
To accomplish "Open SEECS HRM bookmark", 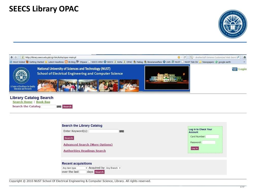I will (95, 62).
